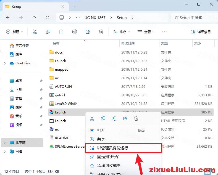Viewport: 218px width, 175px height.
Task: Delete using the toolbar trash icon
Action: pos(101,32)
